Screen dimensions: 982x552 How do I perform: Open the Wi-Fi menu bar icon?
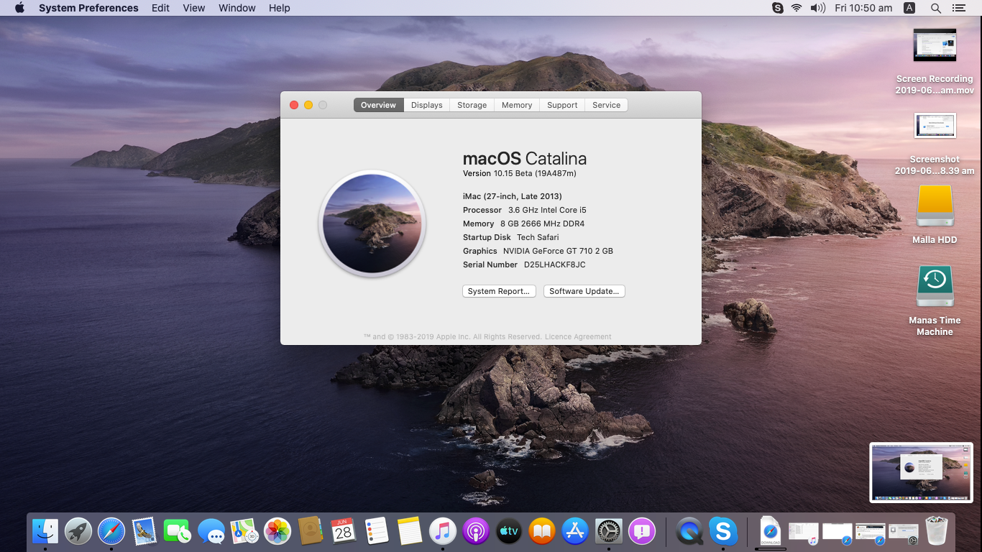(x=797, y=8)
